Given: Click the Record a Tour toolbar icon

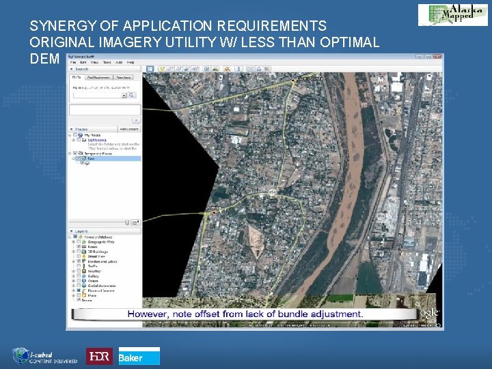Looking at the screenshot, I should 195,69.
